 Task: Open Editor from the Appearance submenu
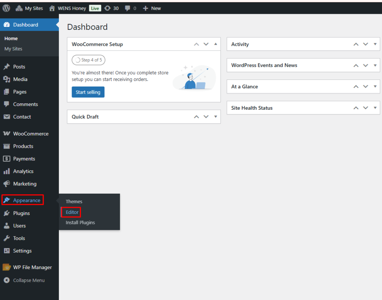[x=72, y=212]
